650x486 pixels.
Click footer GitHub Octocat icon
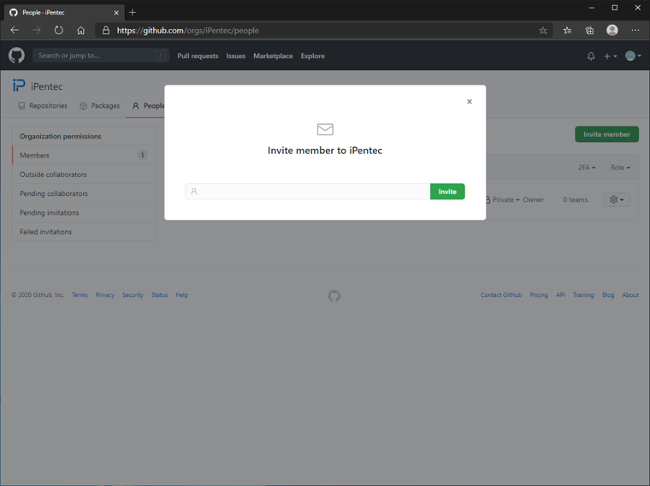[334, 296]
